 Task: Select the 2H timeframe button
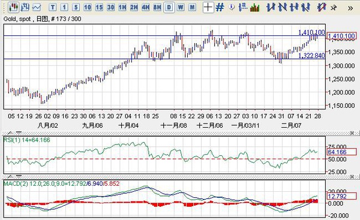tap(134, 8)
